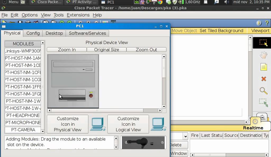Screen dimensions: 271x157
Task: Open the Software/Services tab
Action: coord(87,33)
